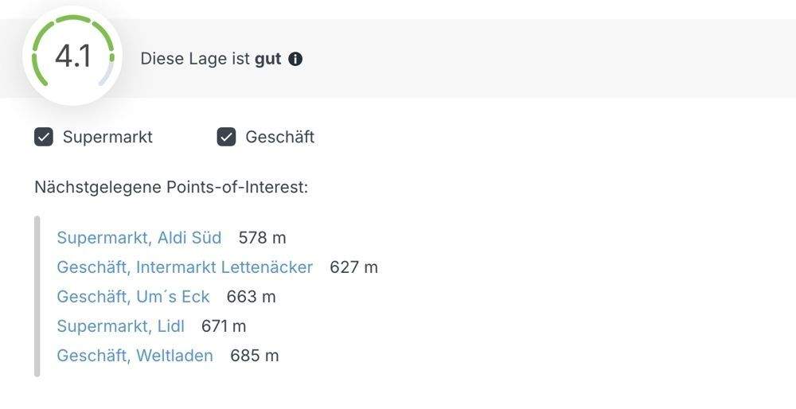
Task: Select the 663 m distance text
Action: point(251,297)
